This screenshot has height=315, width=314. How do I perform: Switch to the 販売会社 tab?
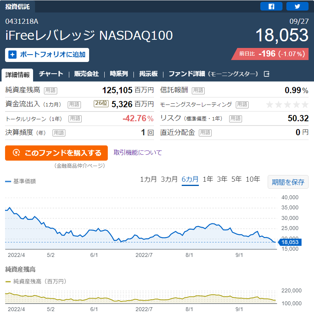[x=86, y=74]
